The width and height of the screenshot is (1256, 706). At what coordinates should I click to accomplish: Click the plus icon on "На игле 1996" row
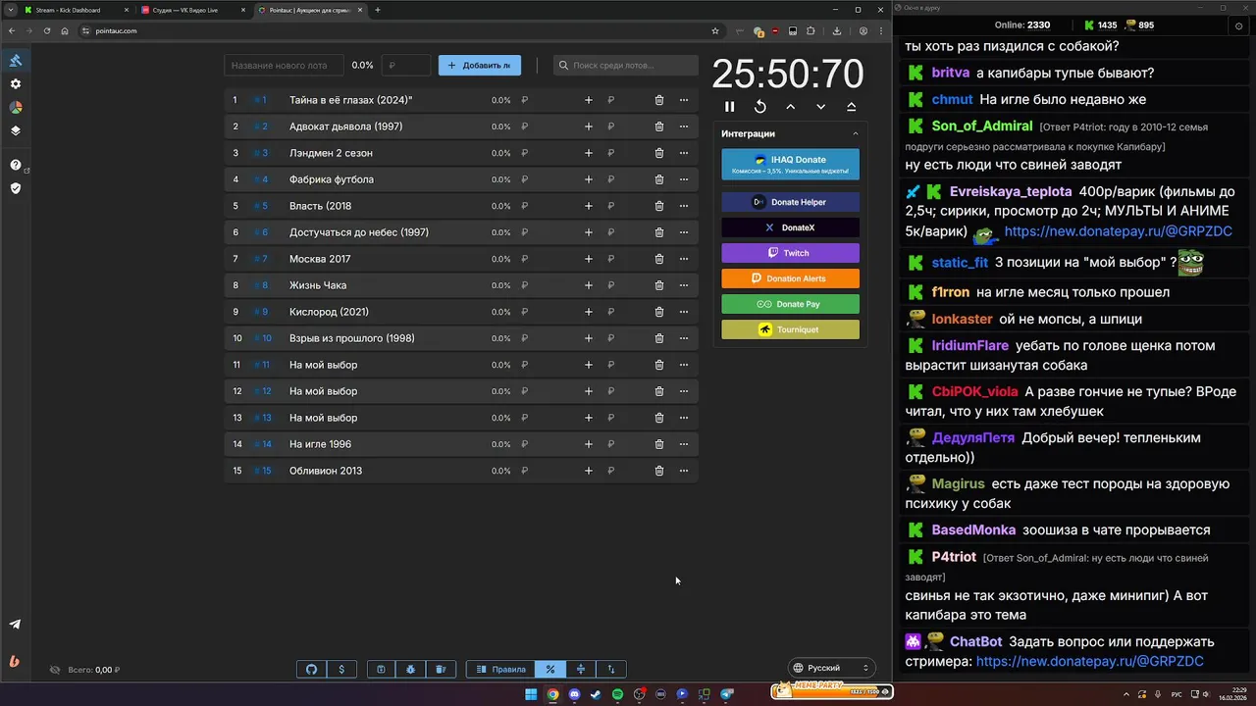pos(589,444)
